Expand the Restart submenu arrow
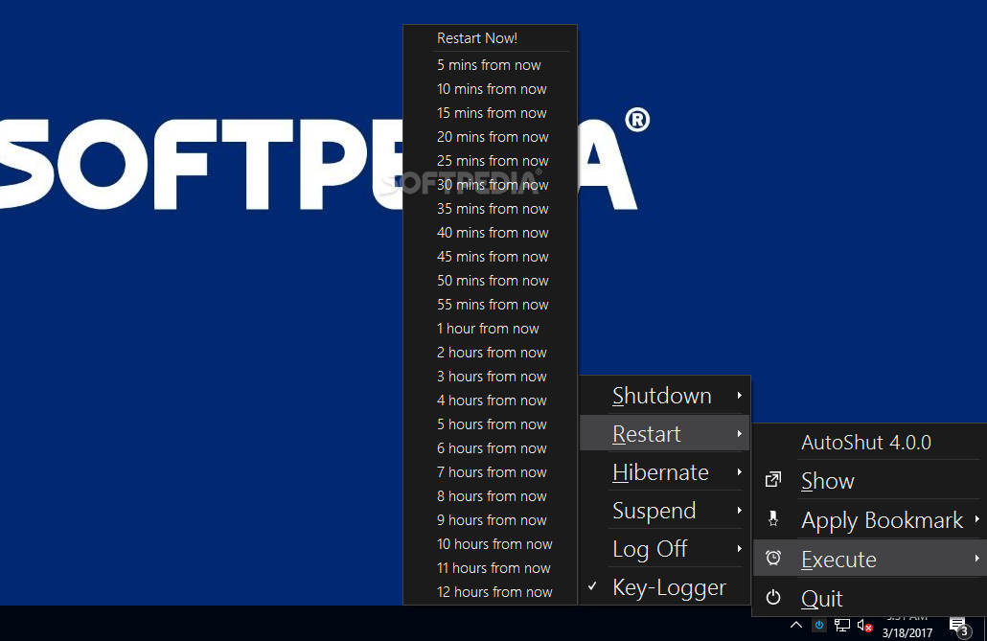Screen dimensions: 987x641 [x=740, y=434]
